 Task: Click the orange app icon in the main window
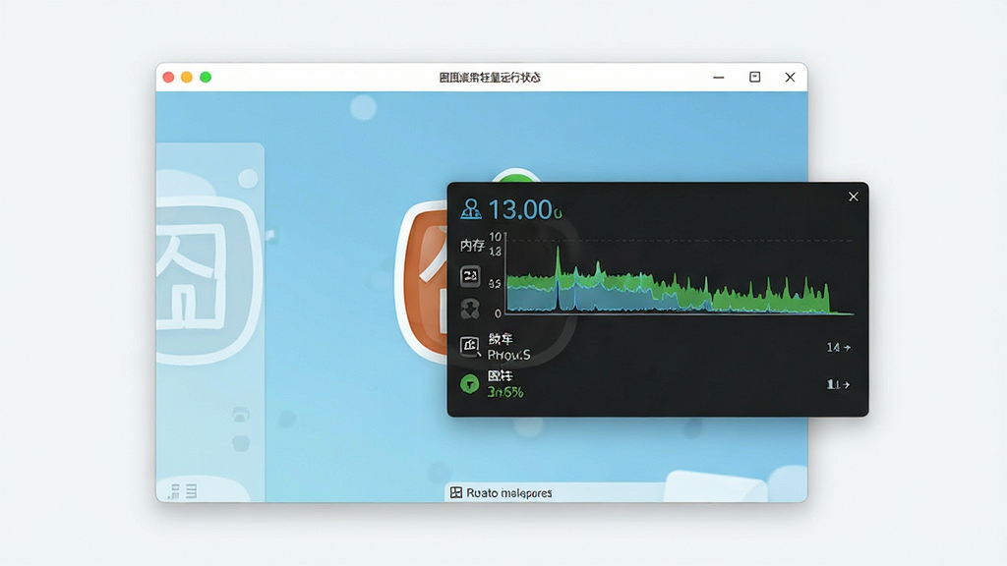click(423, 280)
